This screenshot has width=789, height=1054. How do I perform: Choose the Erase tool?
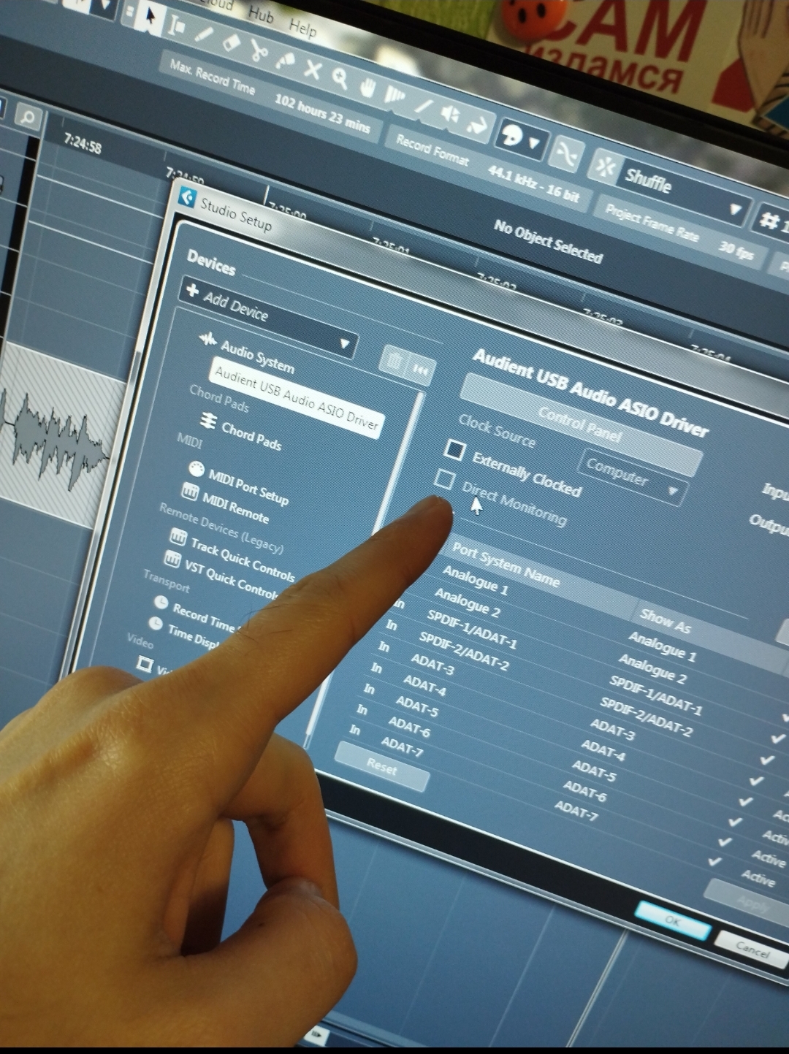[x=231, y=42]
